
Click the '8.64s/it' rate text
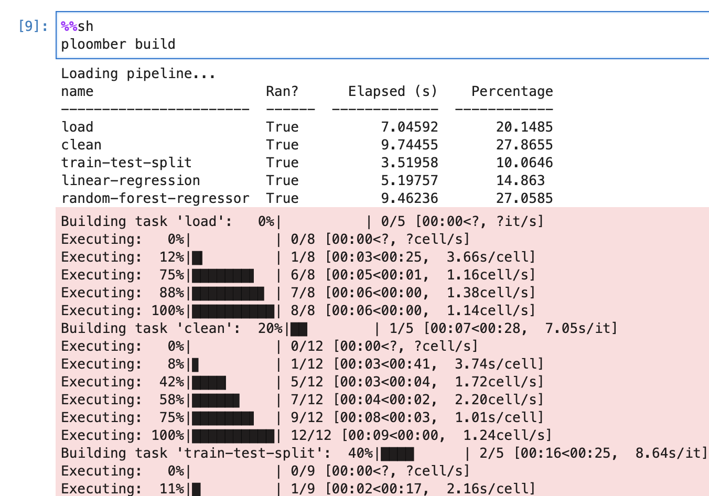click(x=668, y=453)
